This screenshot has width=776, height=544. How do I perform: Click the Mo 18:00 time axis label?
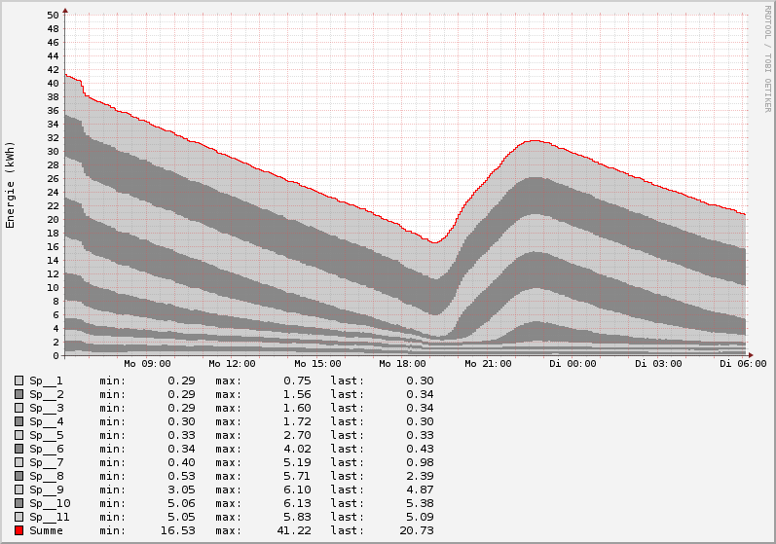click(403, 363)
